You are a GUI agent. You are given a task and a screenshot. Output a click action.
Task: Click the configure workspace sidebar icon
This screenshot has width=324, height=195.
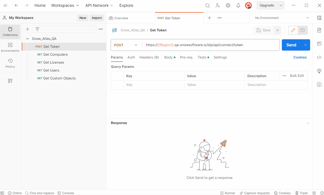click(x=10, y=81)
